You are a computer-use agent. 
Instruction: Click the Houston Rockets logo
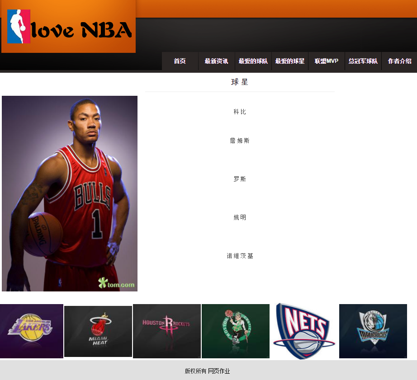click(166, 331)
